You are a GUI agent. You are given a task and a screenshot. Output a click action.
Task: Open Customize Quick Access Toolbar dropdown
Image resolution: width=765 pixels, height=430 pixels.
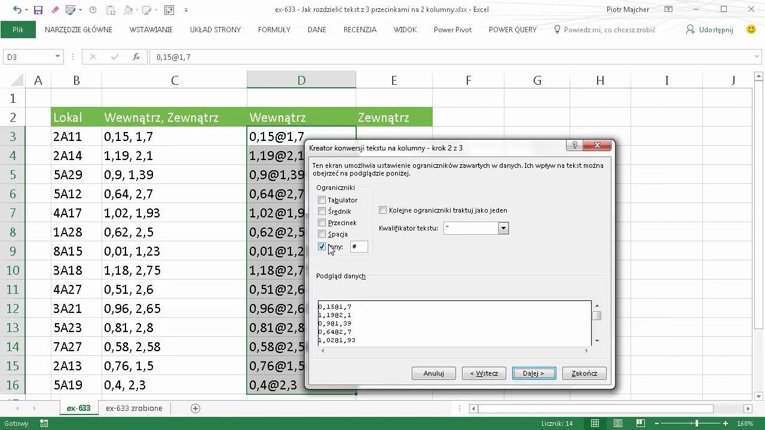[186, 10]
